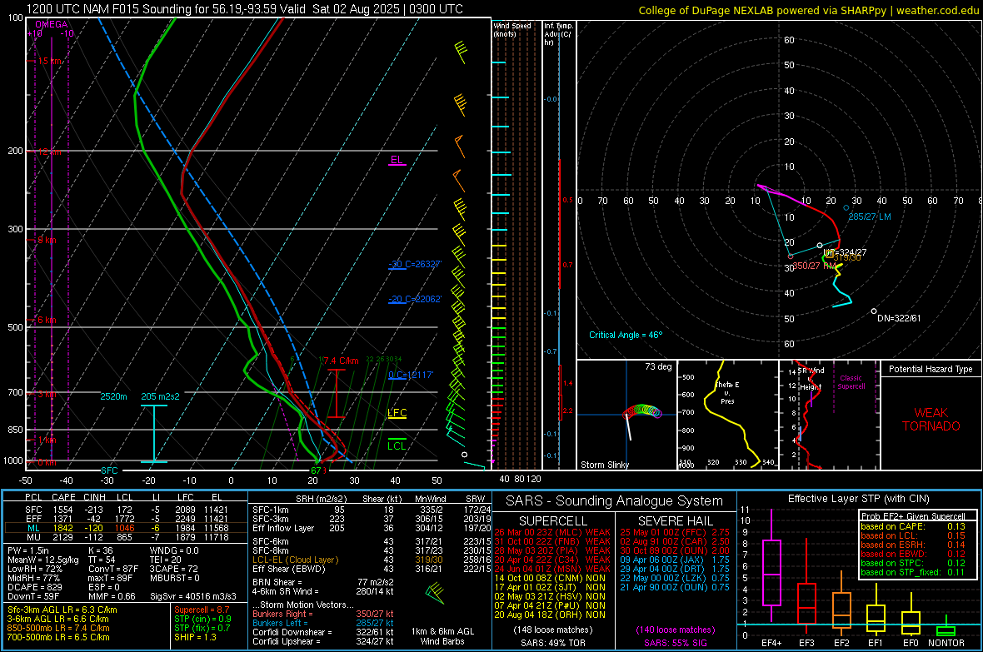Click the Supercell = 8.7 value
The image size is (983, 652).
pyautogui.click(x=202, y=610)
